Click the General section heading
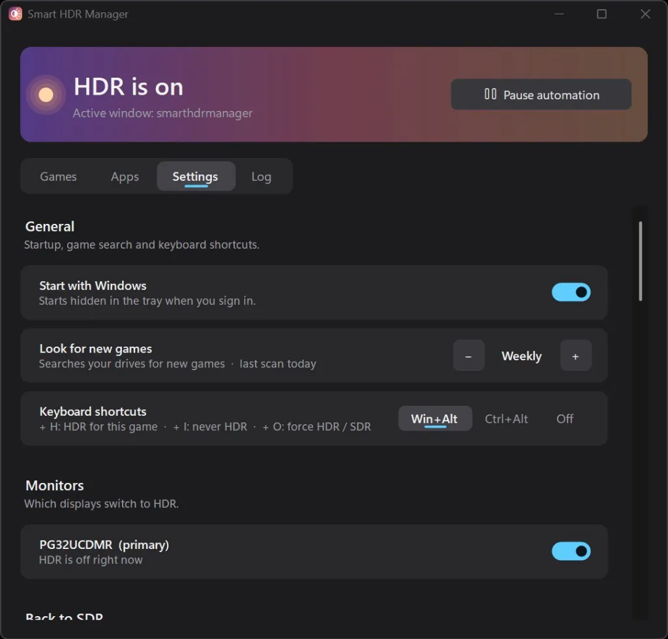This screenshot has height=639, width=668. point(50,226)
